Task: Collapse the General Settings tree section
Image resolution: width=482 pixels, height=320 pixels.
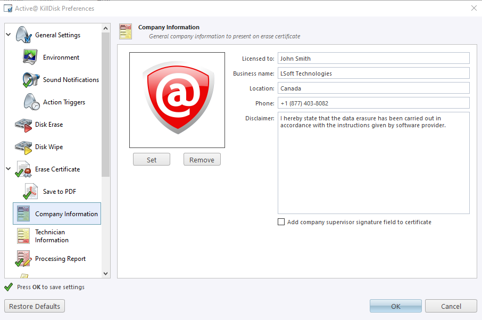Action: [8, 35]
